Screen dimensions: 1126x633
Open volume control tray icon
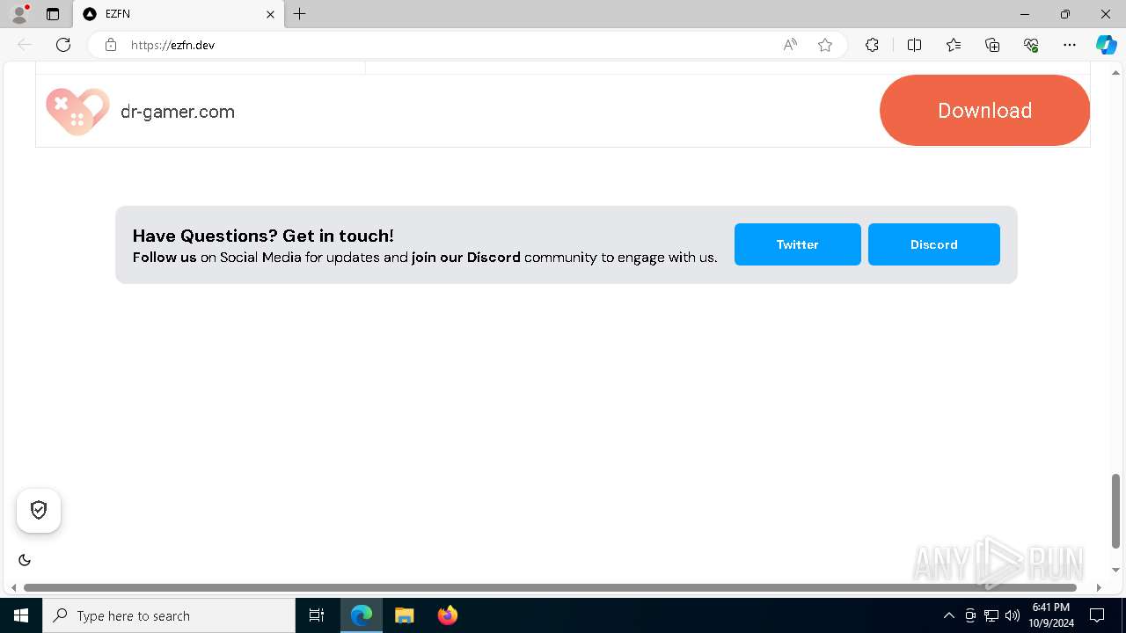click(1013, 615)
